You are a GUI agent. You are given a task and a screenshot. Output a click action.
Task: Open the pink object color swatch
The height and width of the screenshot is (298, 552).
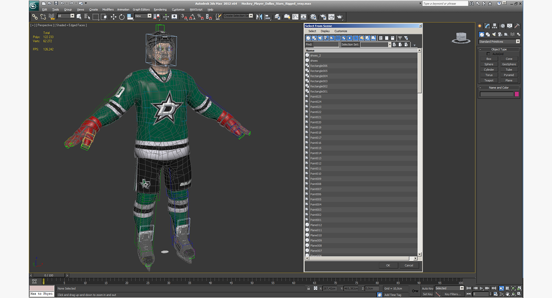(x=517, y=94)
